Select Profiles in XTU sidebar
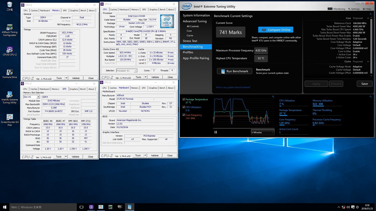The image size is (376, 211). (x=188, y=52)
